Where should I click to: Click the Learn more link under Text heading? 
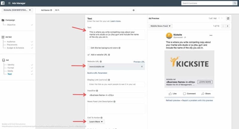(x=116, y=21)
